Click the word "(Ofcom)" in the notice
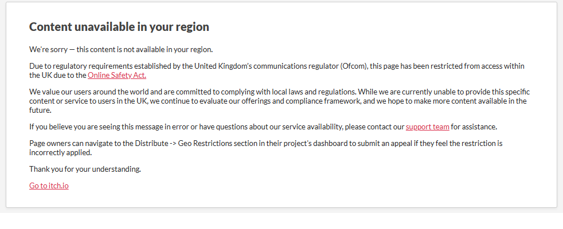The height and width of the screenshot is (229, 563). (x=353, y=66)
